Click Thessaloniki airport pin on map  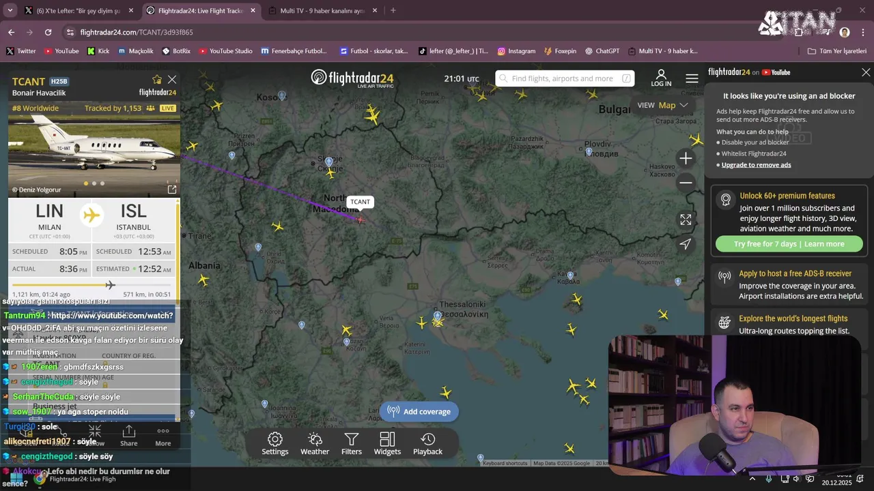tap(437, 316)
